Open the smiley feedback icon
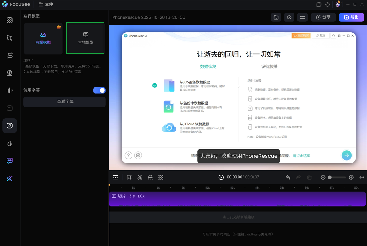 (x=319, y=4)
